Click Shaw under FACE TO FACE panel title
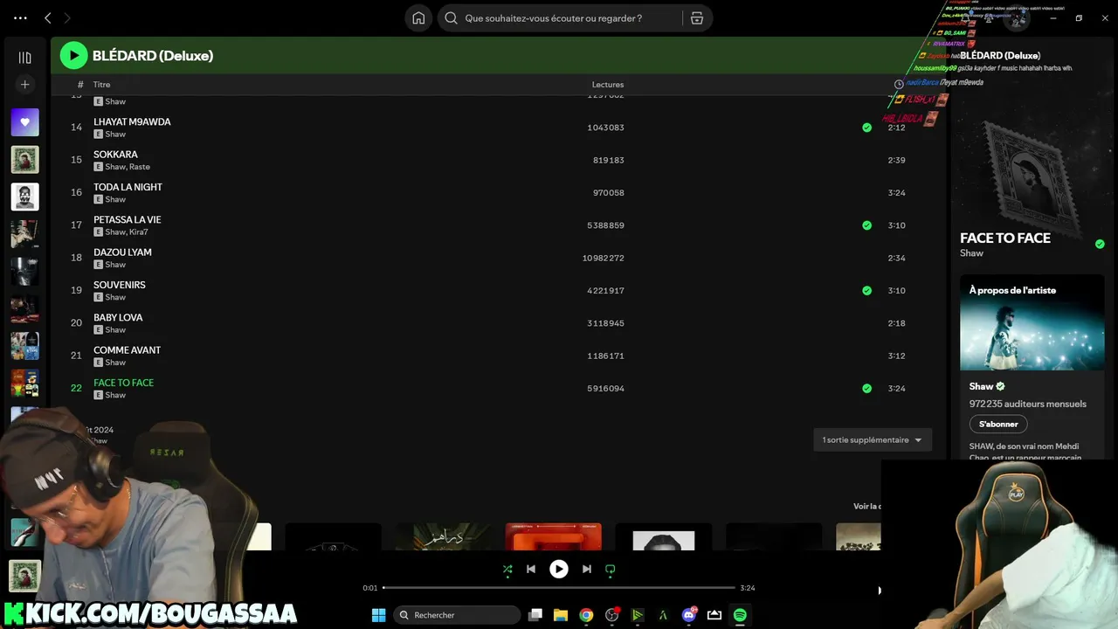 [971, 253]
